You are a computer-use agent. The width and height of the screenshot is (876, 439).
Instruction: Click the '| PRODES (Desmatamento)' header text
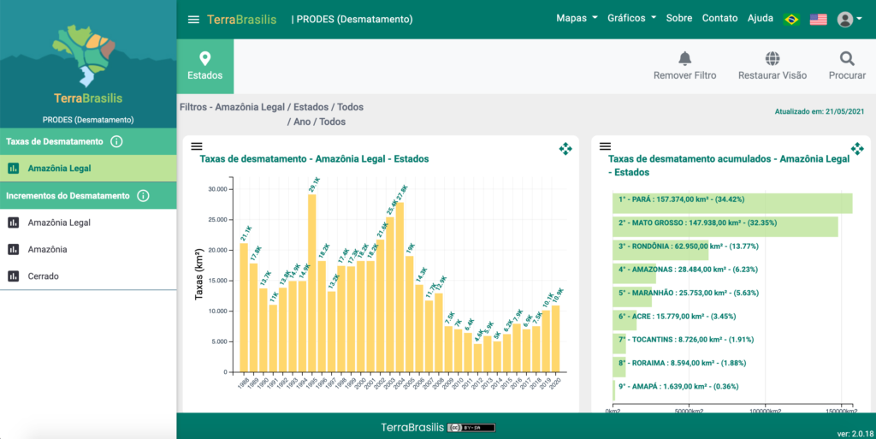pos(352,20)
